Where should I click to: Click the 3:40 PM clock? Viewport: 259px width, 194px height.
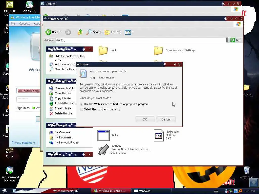(250, 191)
